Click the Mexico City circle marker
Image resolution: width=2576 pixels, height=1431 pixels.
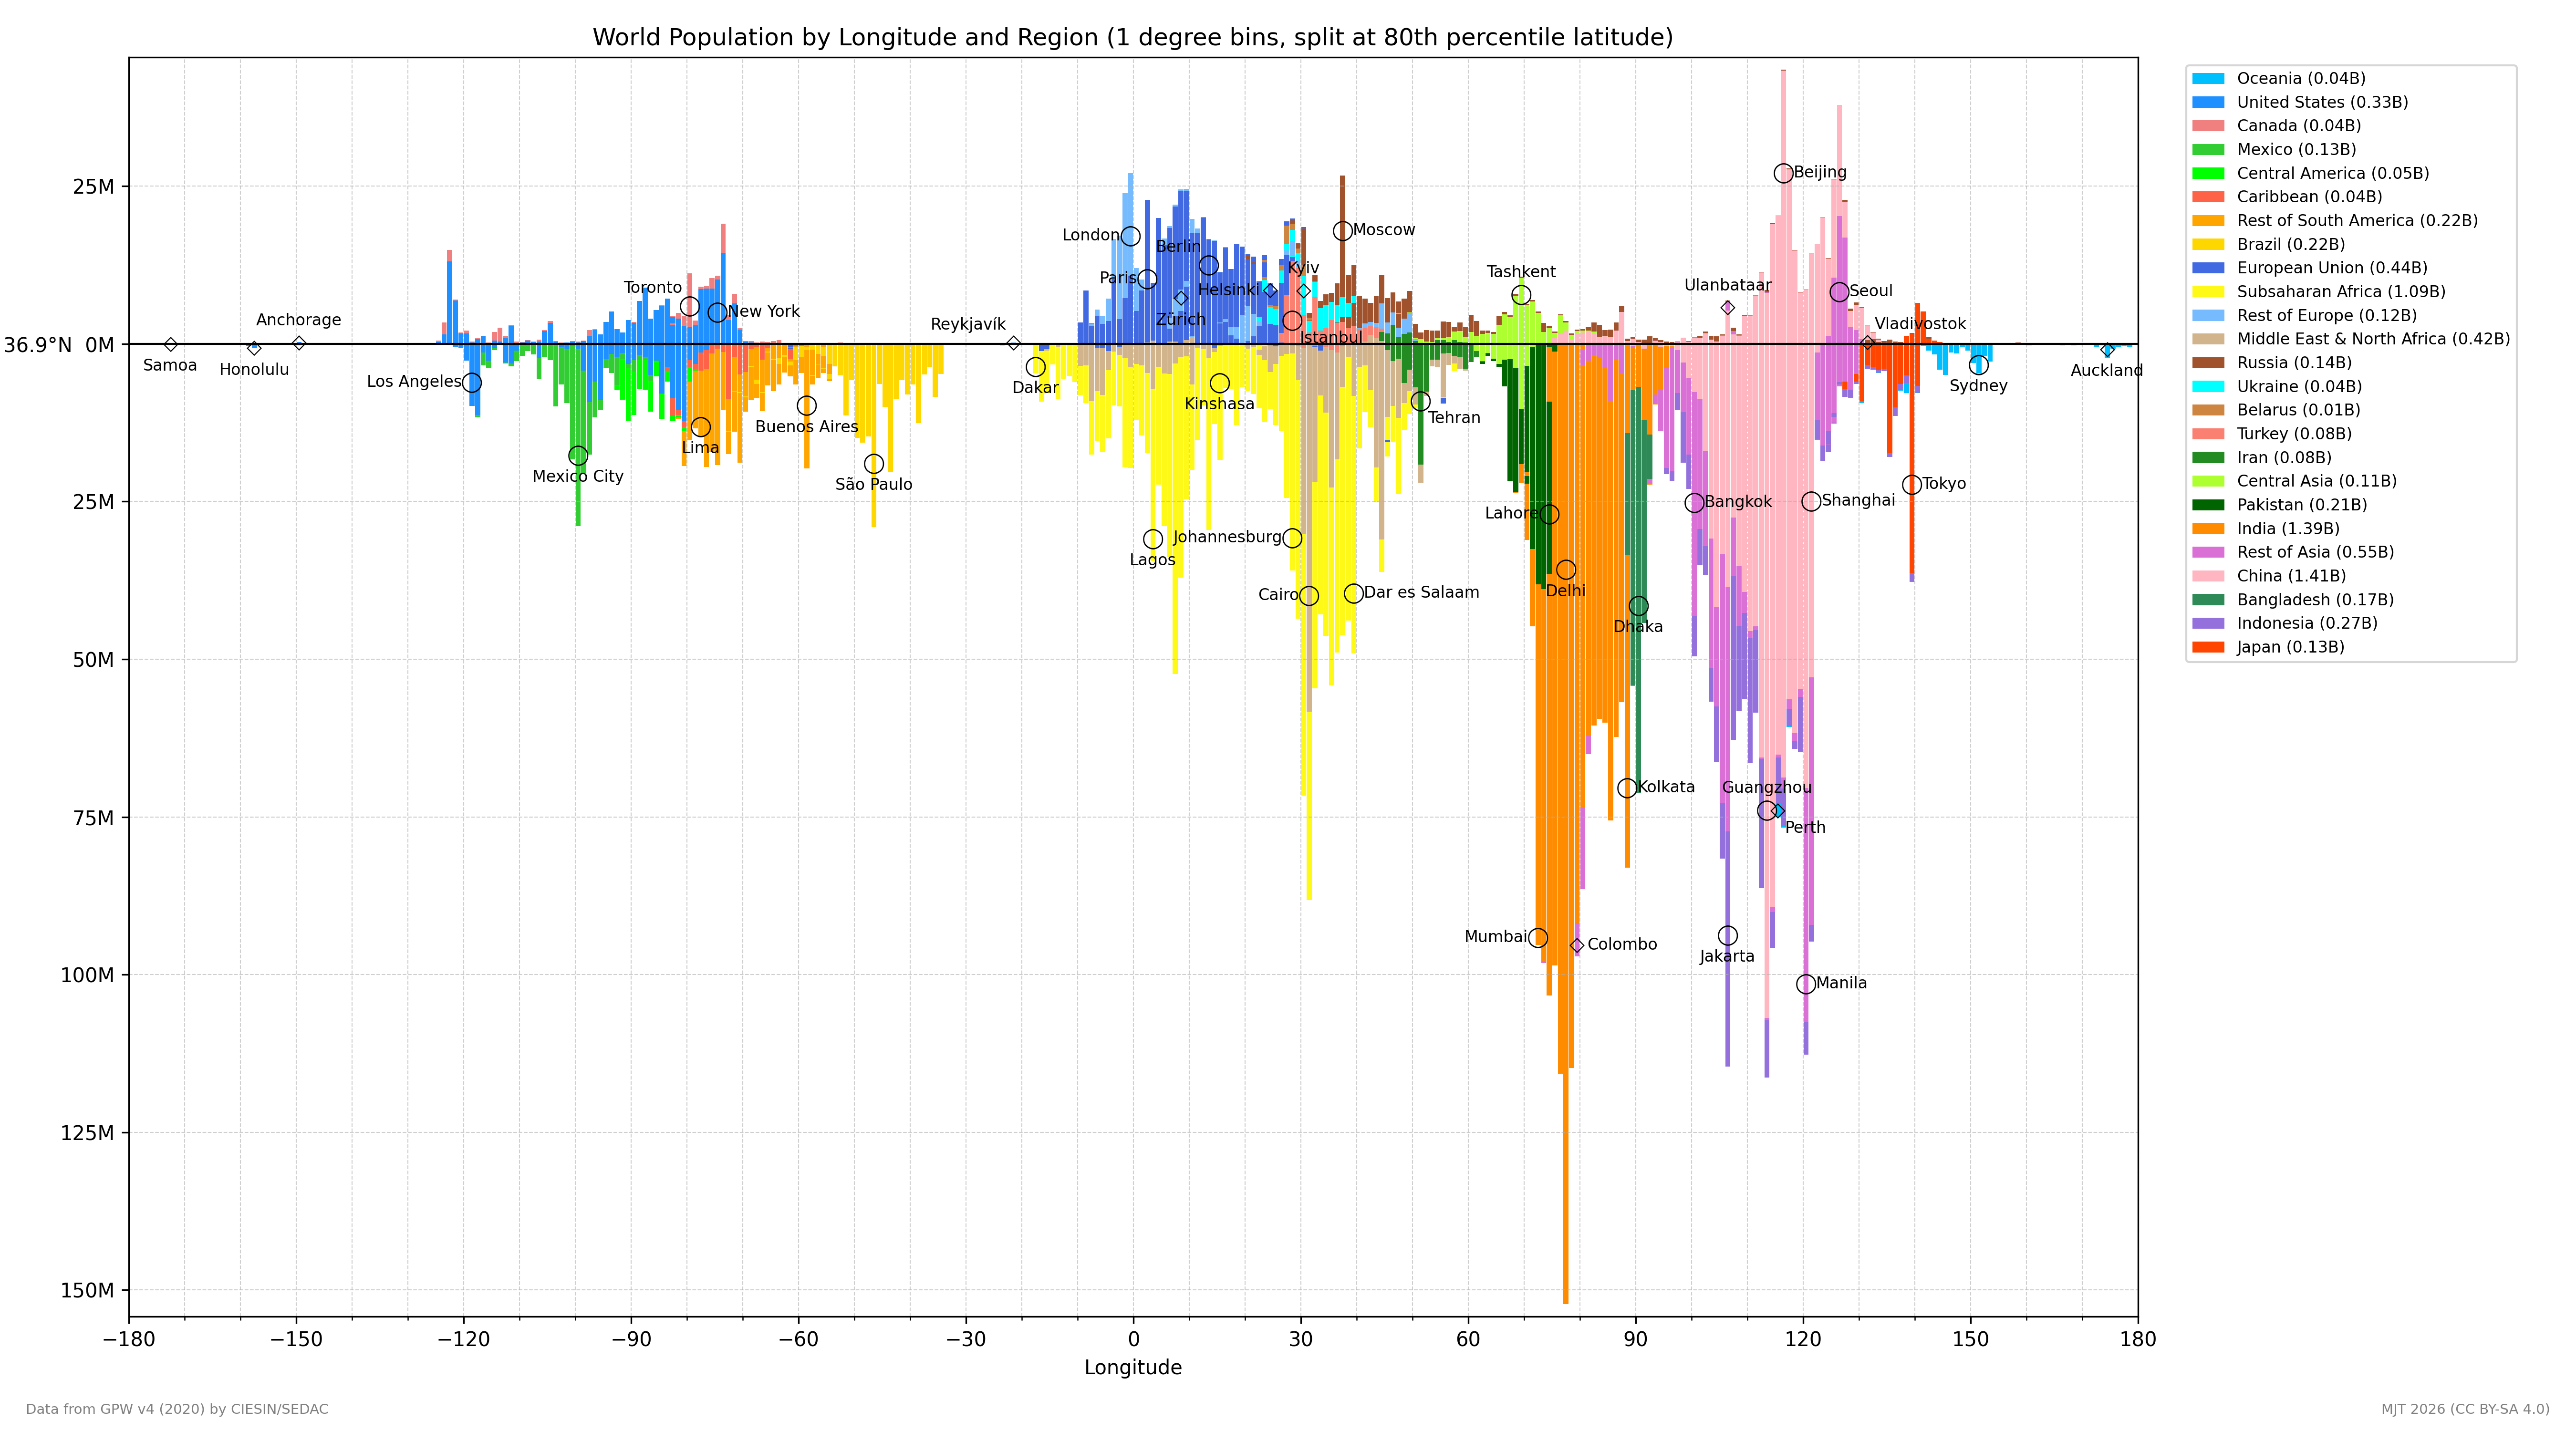[x=578, y=456]
